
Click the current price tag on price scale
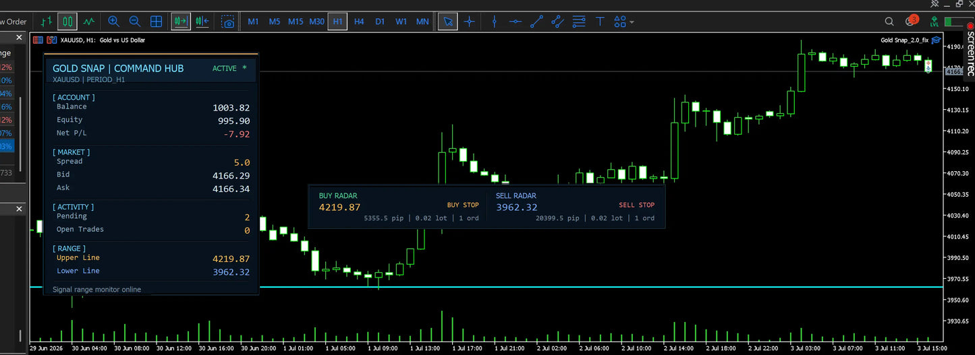953,71
